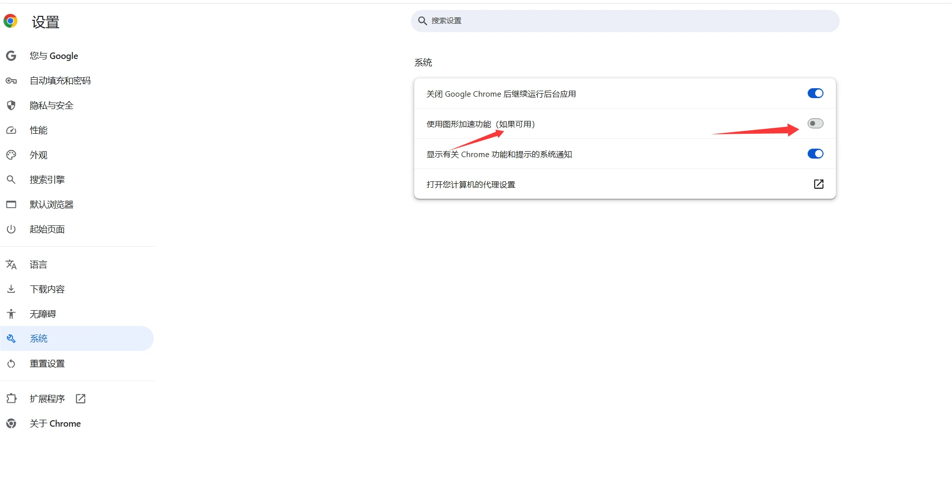Click the shield icon for 隐私与安全
952x499 pixels.
11,106
